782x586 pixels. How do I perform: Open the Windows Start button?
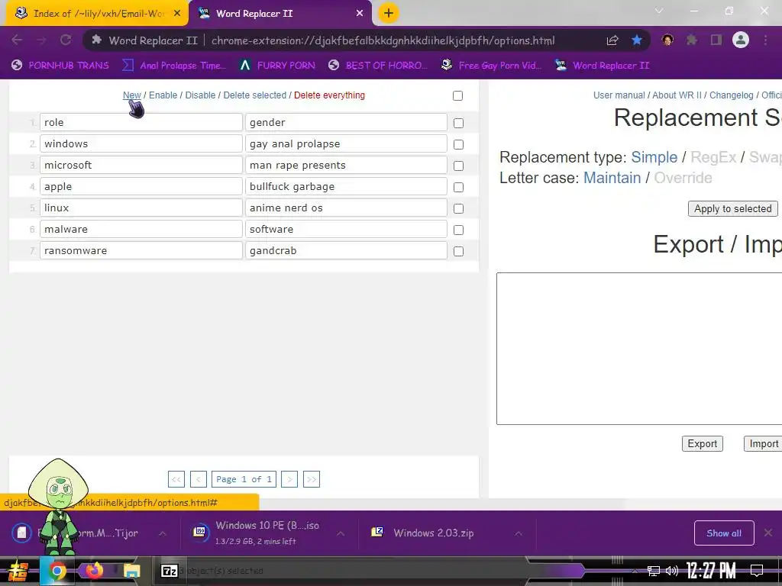17,571
